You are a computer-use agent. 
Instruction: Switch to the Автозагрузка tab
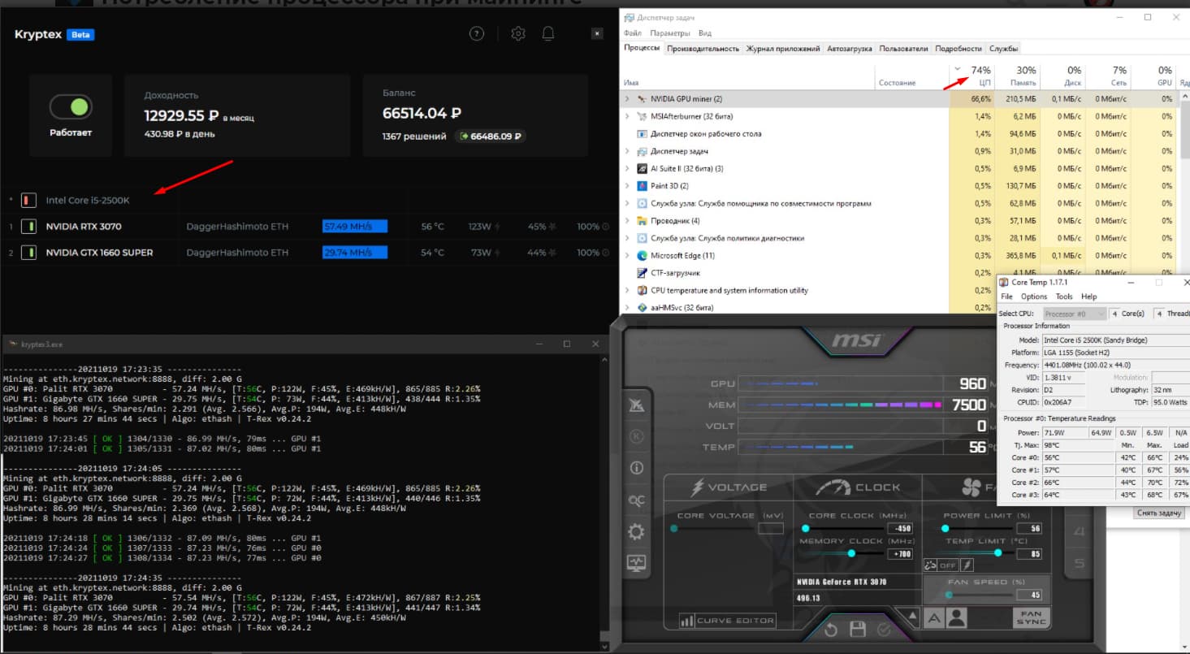pos(850,49)
